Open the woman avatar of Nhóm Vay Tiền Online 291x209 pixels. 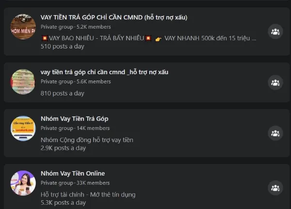click(23, 183)
